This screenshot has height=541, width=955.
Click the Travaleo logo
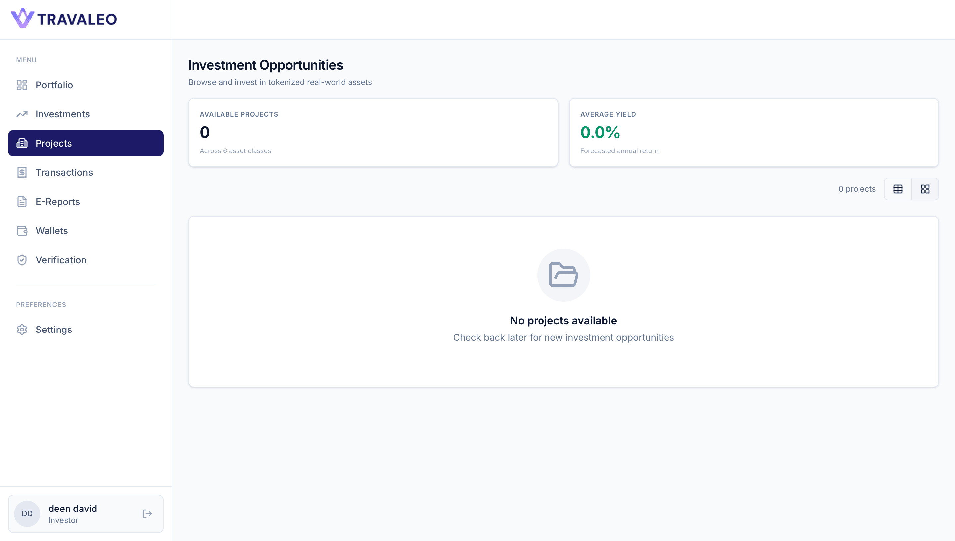tap(64, 19)
